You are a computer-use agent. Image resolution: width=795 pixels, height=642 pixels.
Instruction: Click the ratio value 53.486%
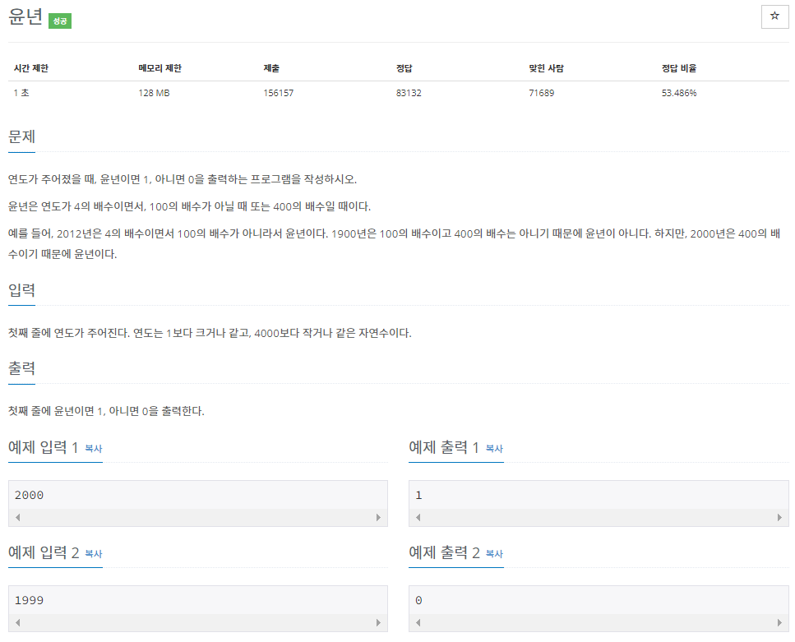(679, 93)
